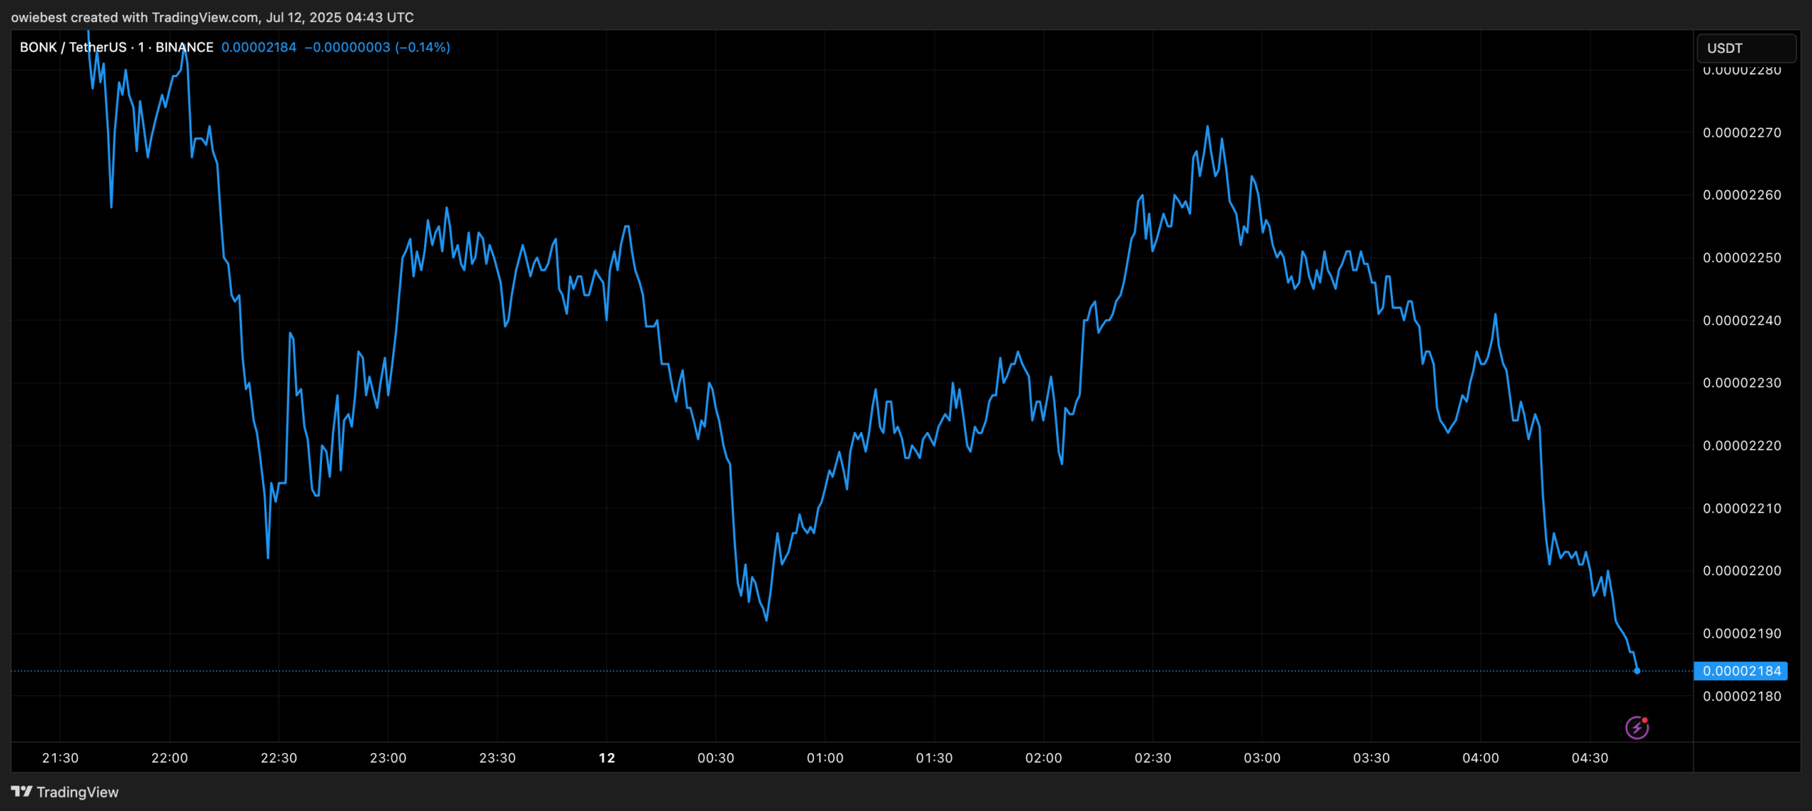Click the 23:30 time axis label
Viewport: 1812px width, 811px height.
pyautogui.click(x=498, y=758)
